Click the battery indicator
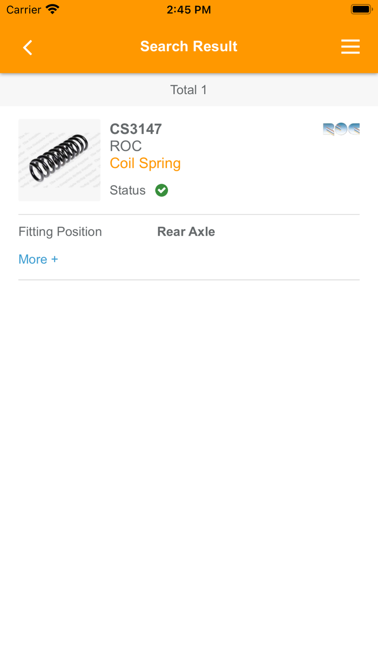The image size is (378, 672). (361, 9)
